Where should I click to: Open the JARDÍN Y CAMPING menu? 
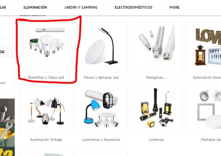(81, 7)
